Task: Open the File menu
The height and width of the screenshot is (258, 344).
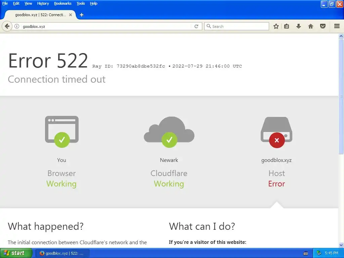Action: point(5,3)
